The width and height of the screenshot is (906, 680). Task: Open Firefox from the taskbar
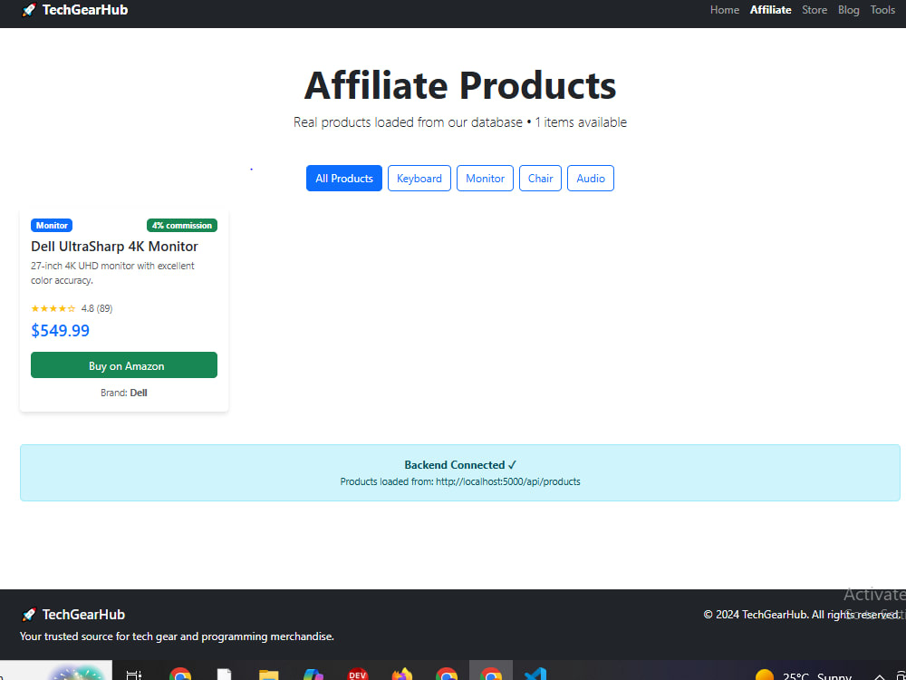[x=402, y=675]
